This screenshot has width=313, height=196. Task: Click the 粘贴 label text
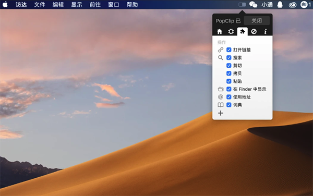[x=237, y=81]
